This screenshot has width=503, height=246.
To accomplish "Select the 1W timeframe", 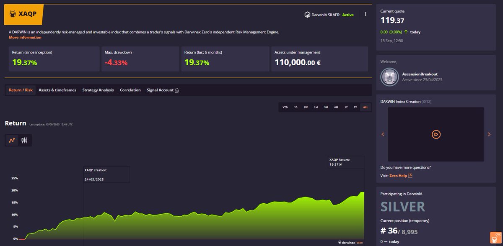I will pos(306,107).
